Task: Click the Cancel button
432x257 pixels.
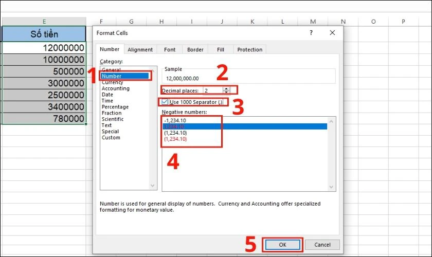Action: tap(322, 245)
